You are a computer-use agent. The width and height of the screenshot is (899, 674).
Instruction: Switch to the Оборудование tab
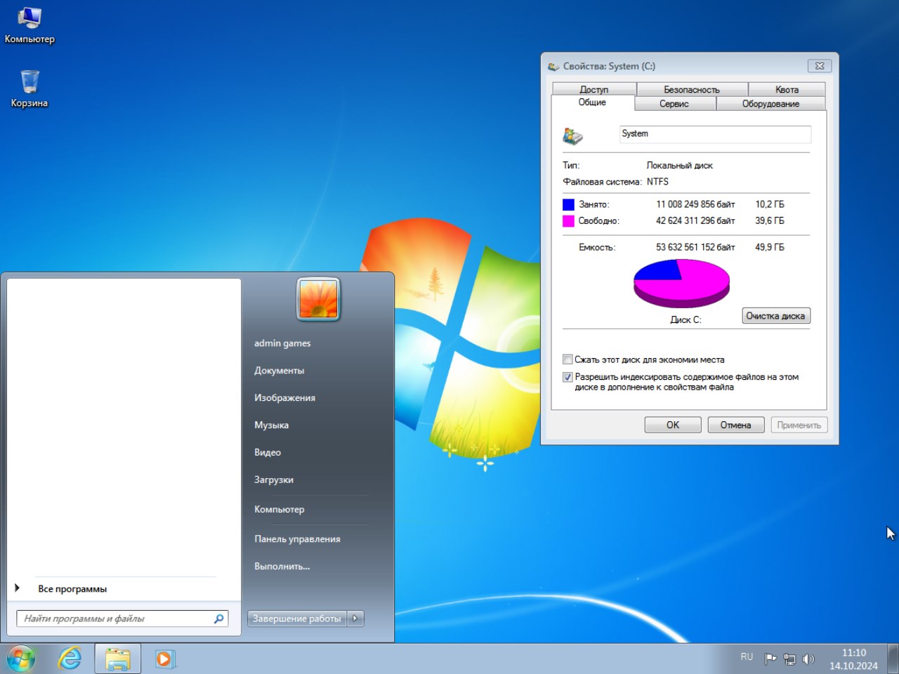(770, 103)
